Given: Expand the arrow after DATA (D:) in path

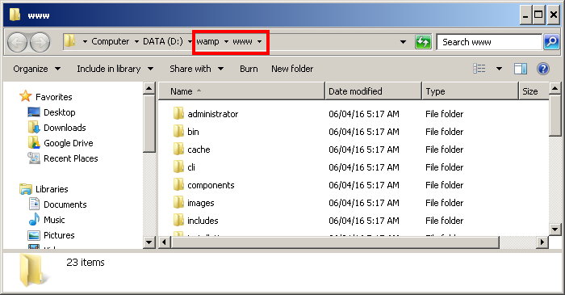Looking at the screenshot, I should click(190, 41).
